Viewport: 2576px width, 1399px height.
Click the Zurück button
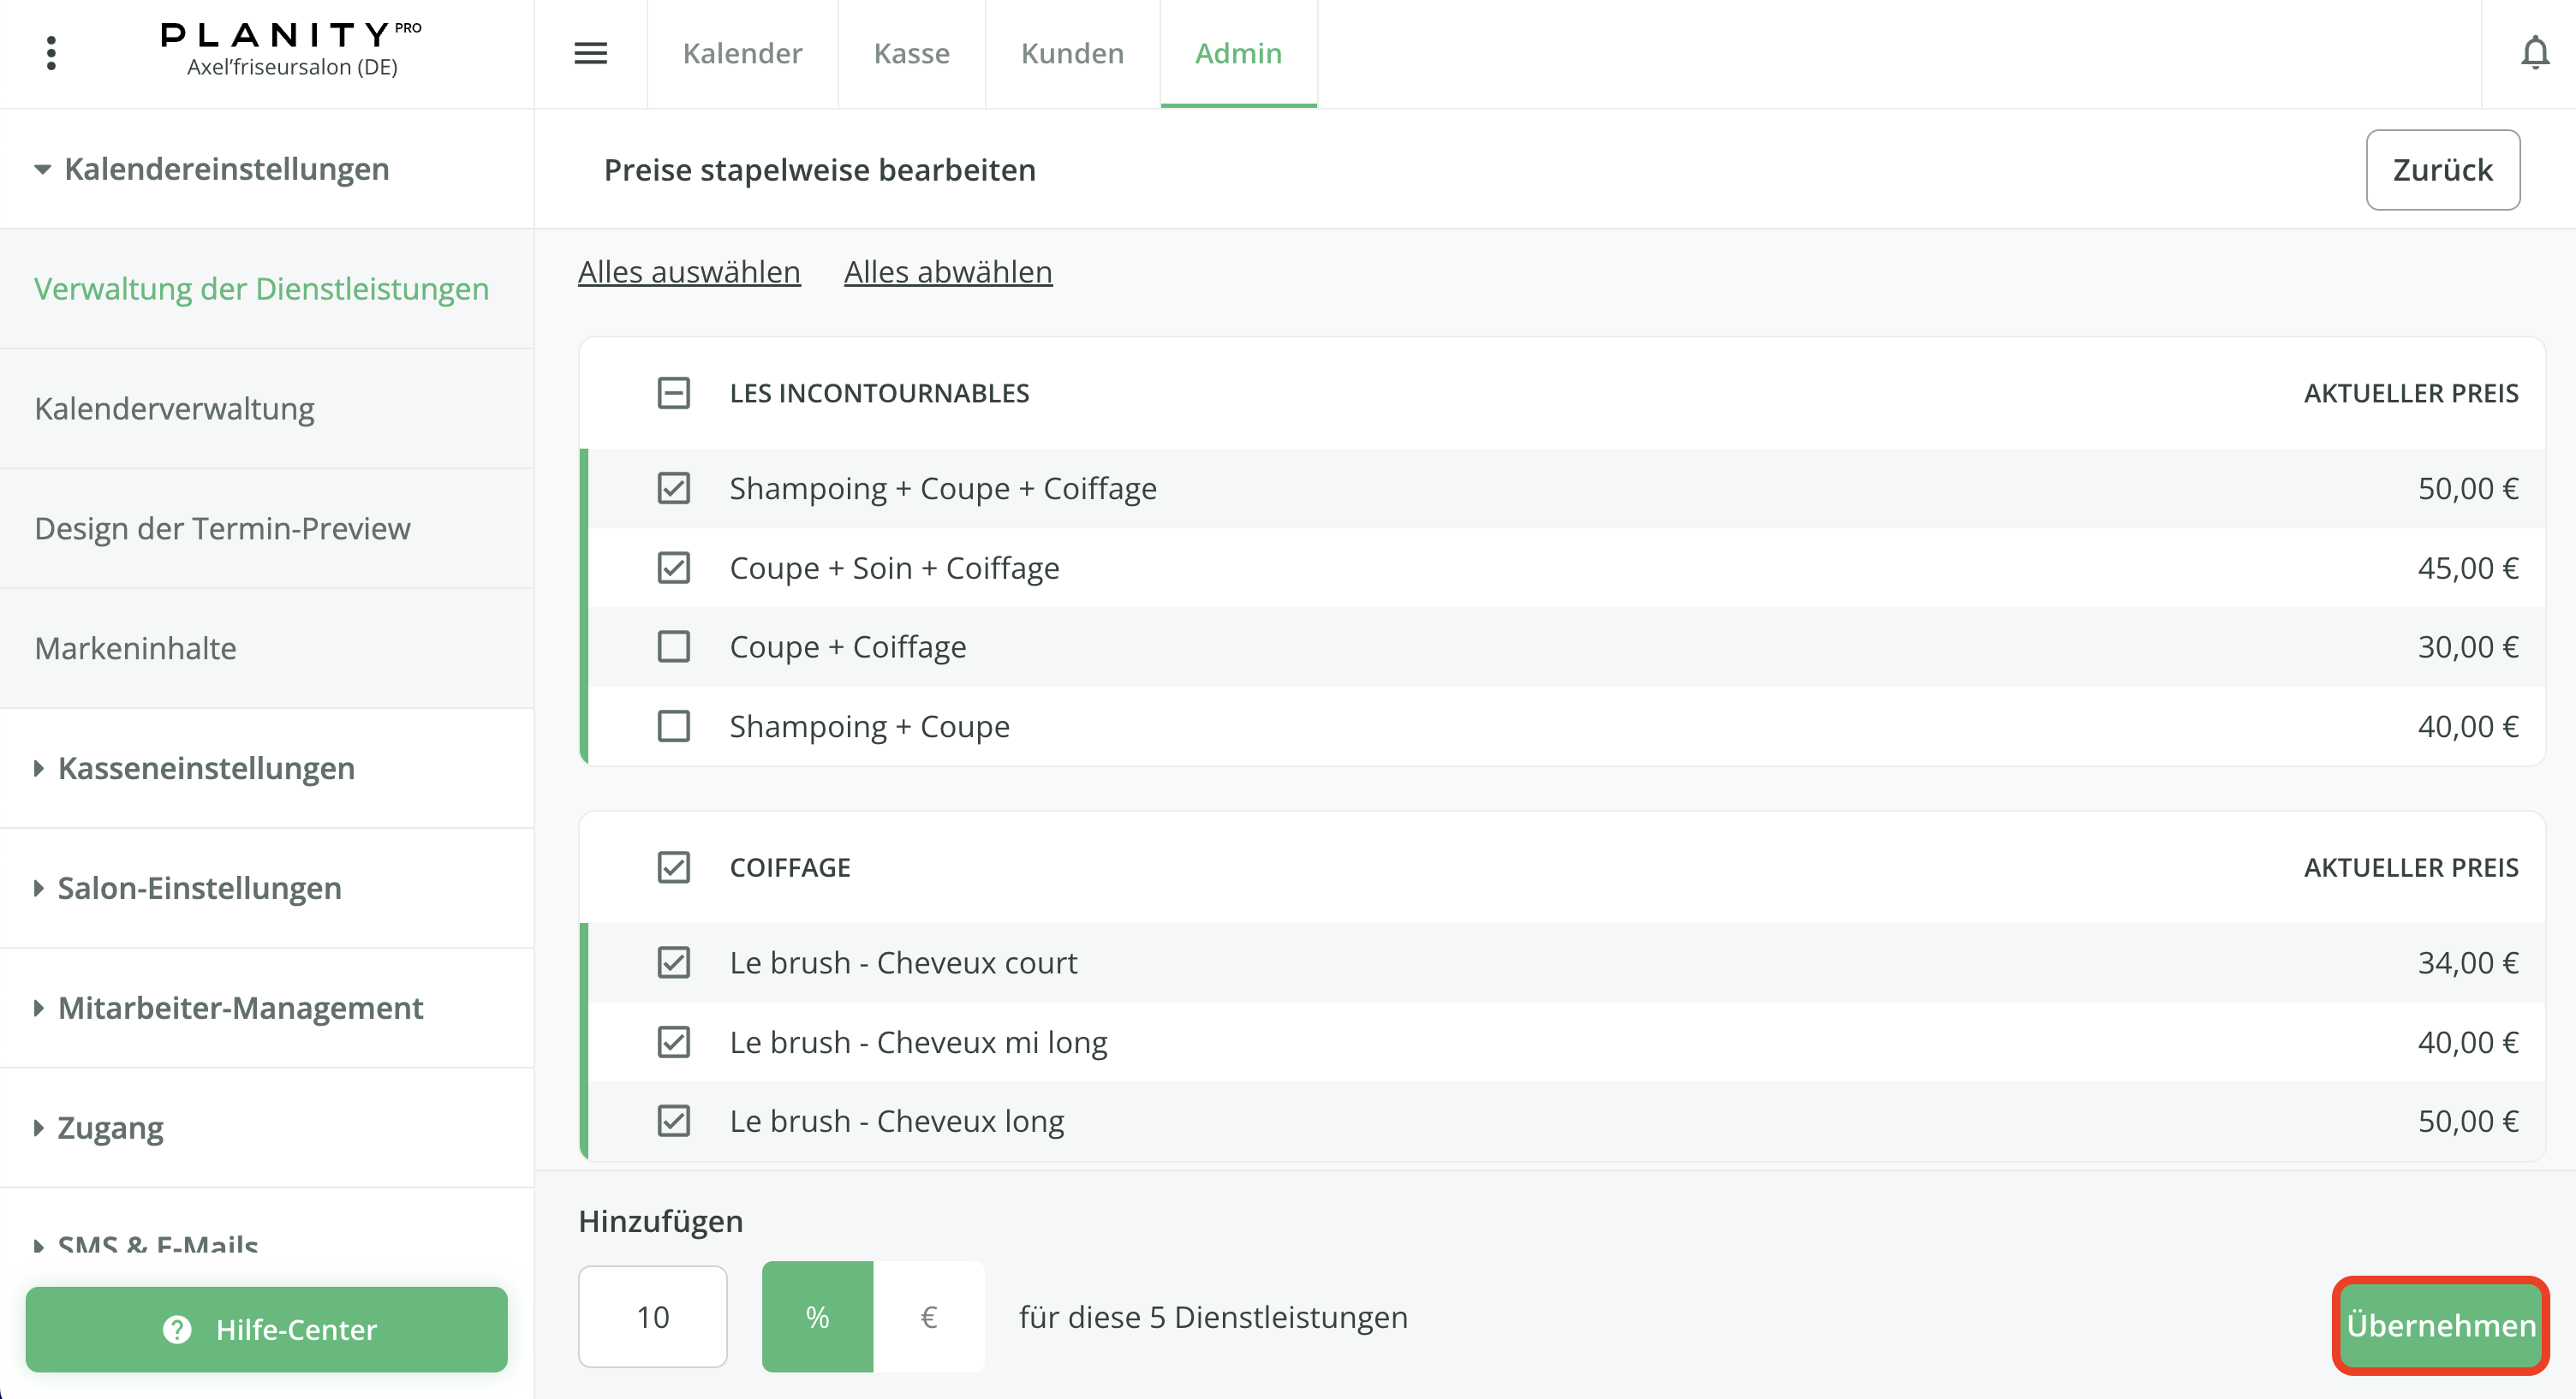[x=2442, y=170]
